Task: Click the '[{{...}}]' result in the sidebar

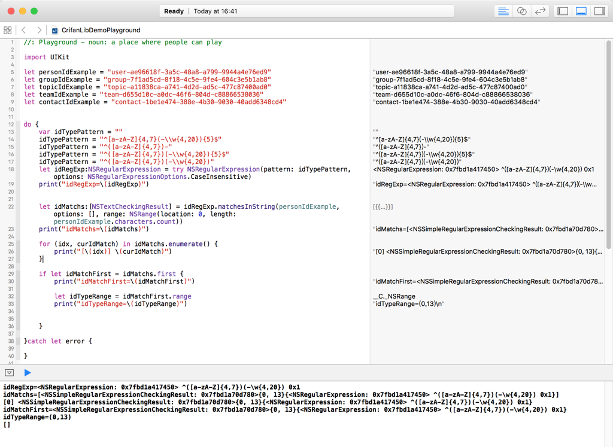Action: [x=383, y=206]
